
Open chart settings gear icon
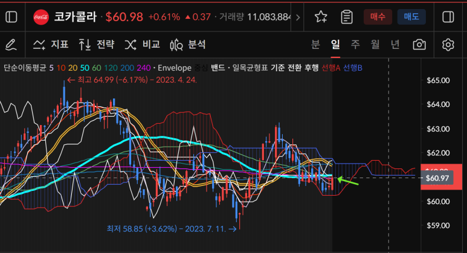click(448, 45)
